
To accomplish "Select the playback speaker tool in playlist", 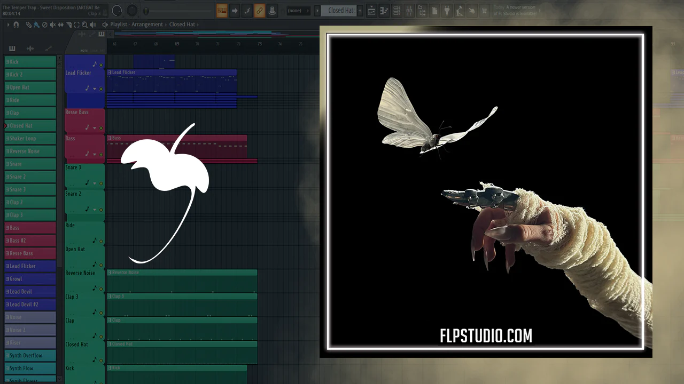I will [x=94, y=25].
